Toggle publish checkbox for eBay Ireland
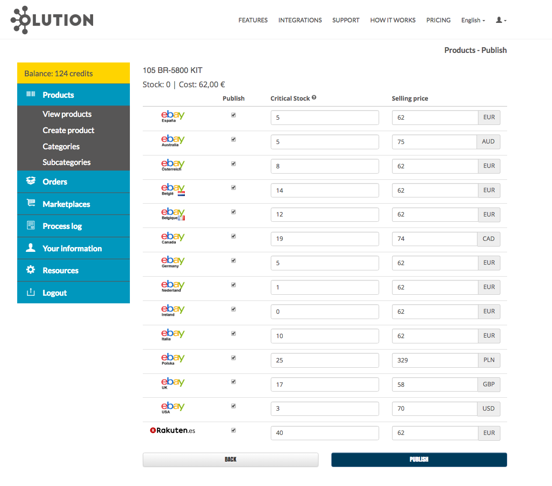The height and width of the screenshot is (486, 552). pyautogui.click(x=234, y=309)
